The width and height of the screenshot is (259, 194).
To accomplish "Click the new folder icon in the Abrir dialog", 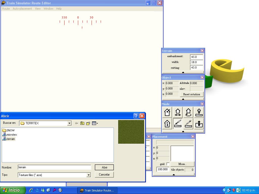I will (88, 123).
